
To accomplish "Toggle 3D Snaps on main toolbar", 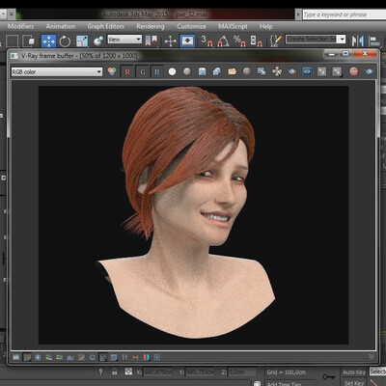I will click(x=207, y=41).
